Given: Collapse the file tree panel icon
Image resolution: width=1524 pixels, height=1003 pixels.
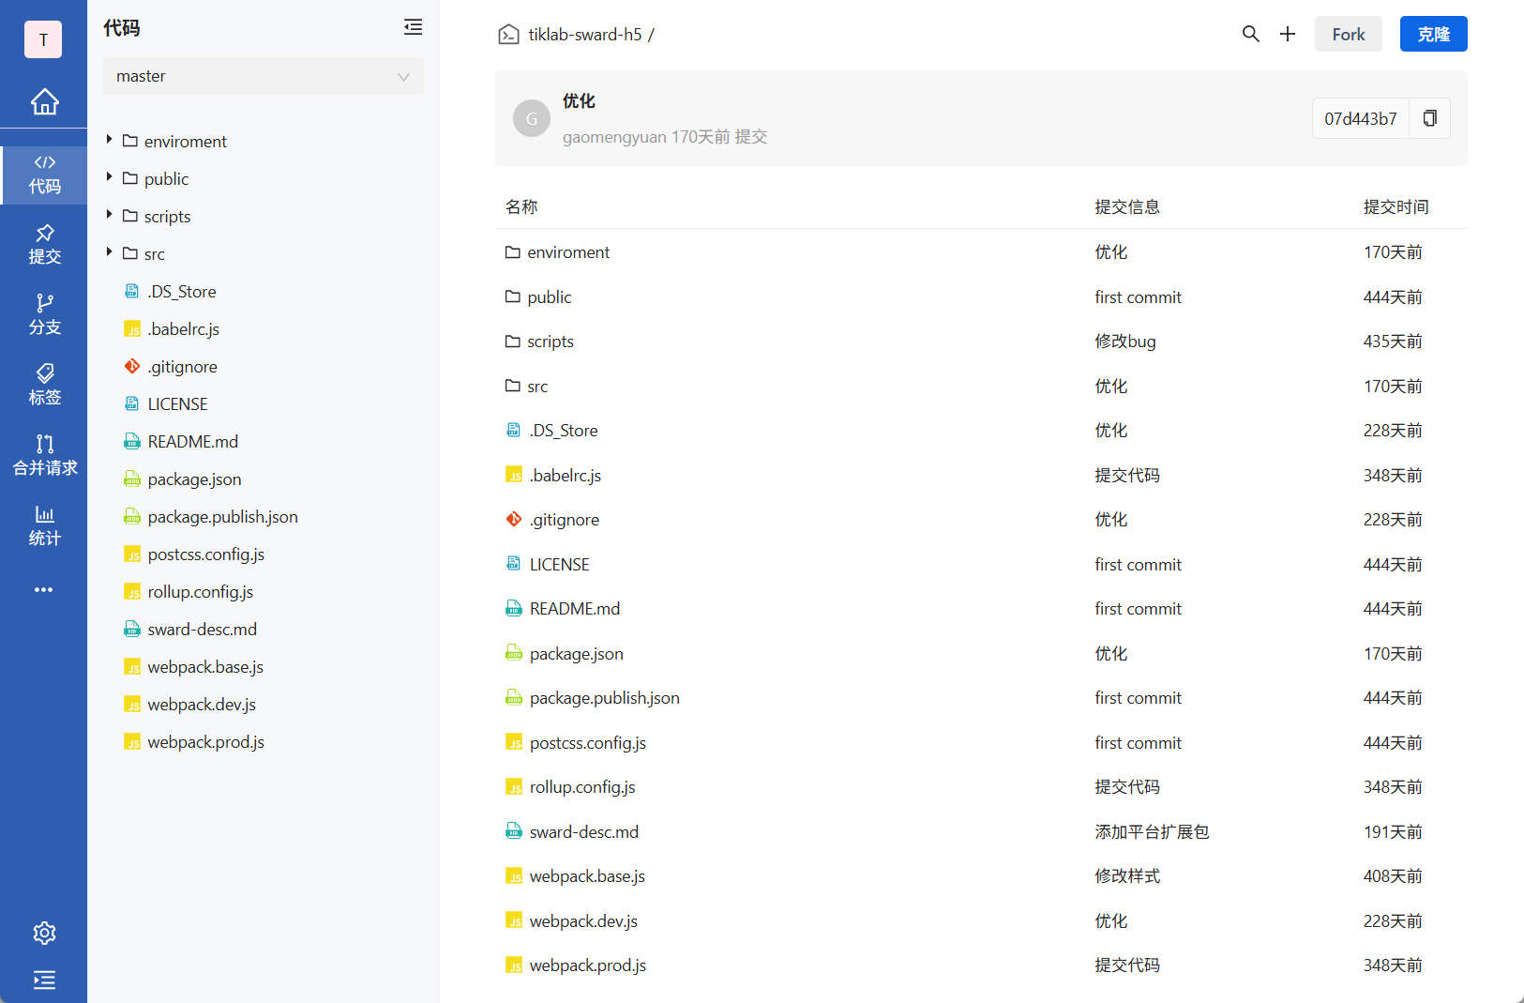Looking at the screenshot, I should point(413,27).
